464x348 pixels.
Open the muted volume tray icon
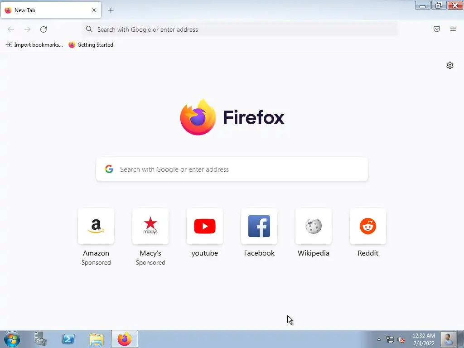pos(401,339)
